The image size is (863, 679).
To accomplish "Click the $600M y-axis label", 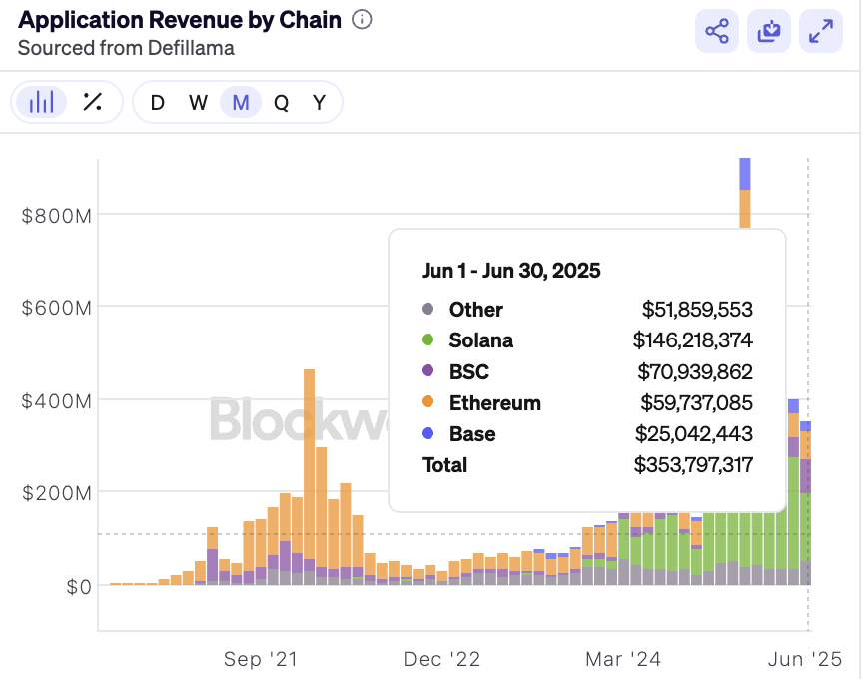I will tap(57, 308).
